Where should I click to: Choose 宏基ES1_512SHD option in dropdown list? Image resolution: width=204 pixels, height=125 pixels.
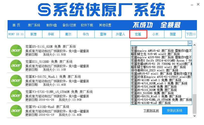pyautogui.click(x=161, y=93)
